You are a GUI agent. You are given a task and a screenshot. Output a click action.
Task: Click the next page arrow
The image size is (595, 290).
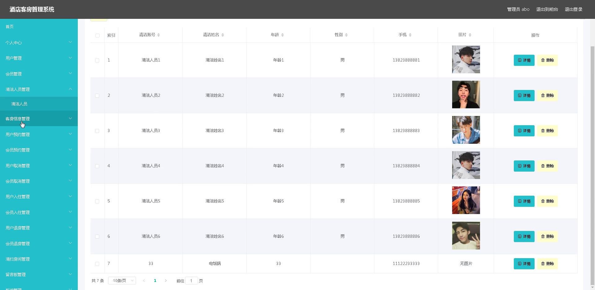166,281
